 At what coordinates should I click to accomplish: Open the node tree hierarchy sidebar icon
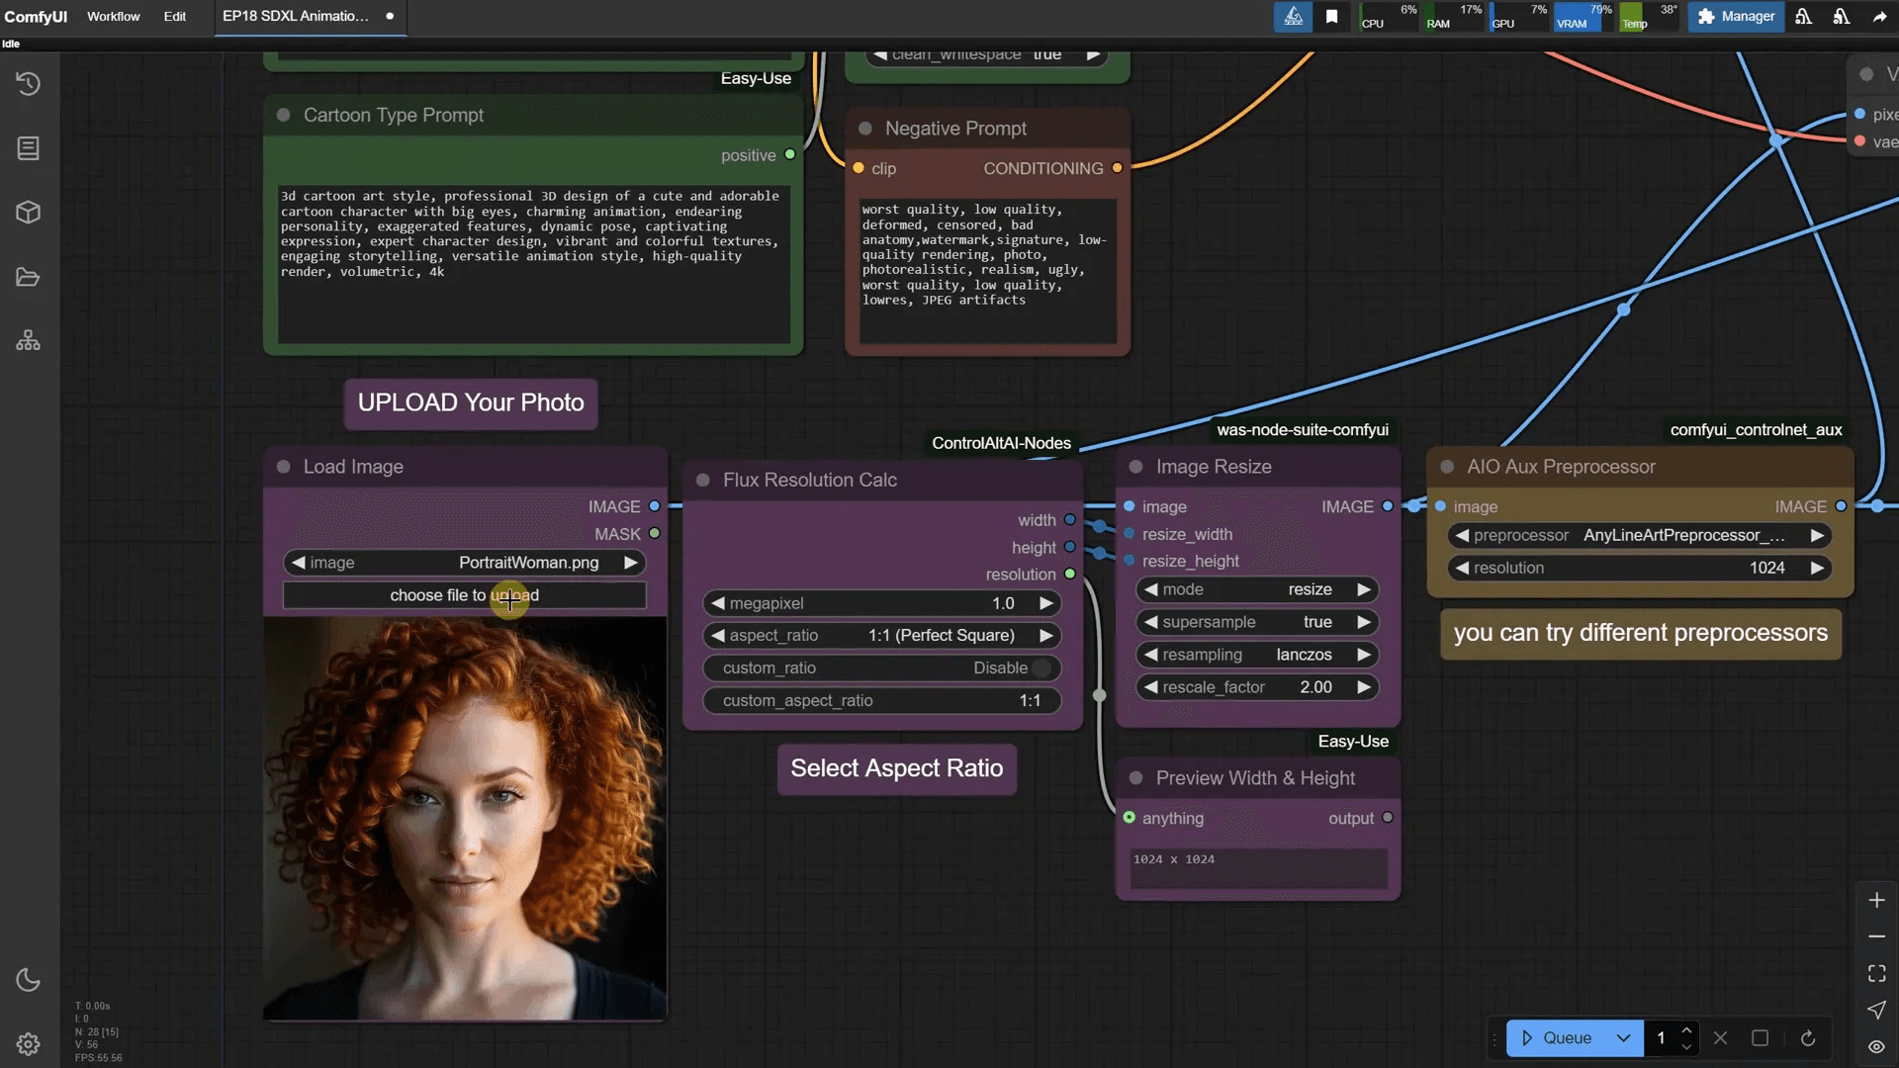point(28,341)
